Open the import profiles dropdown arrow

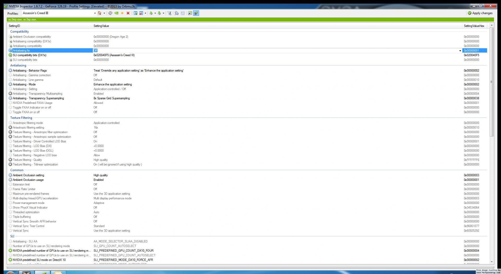point(163,13)
